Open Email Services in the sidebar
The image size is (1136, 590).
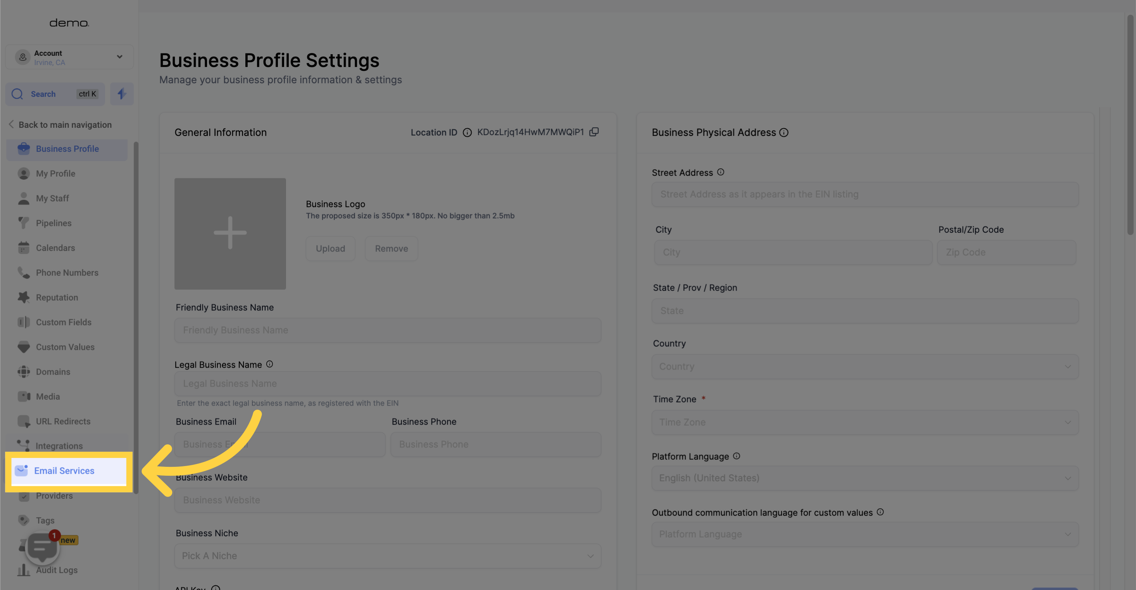(x=69, y=471)
